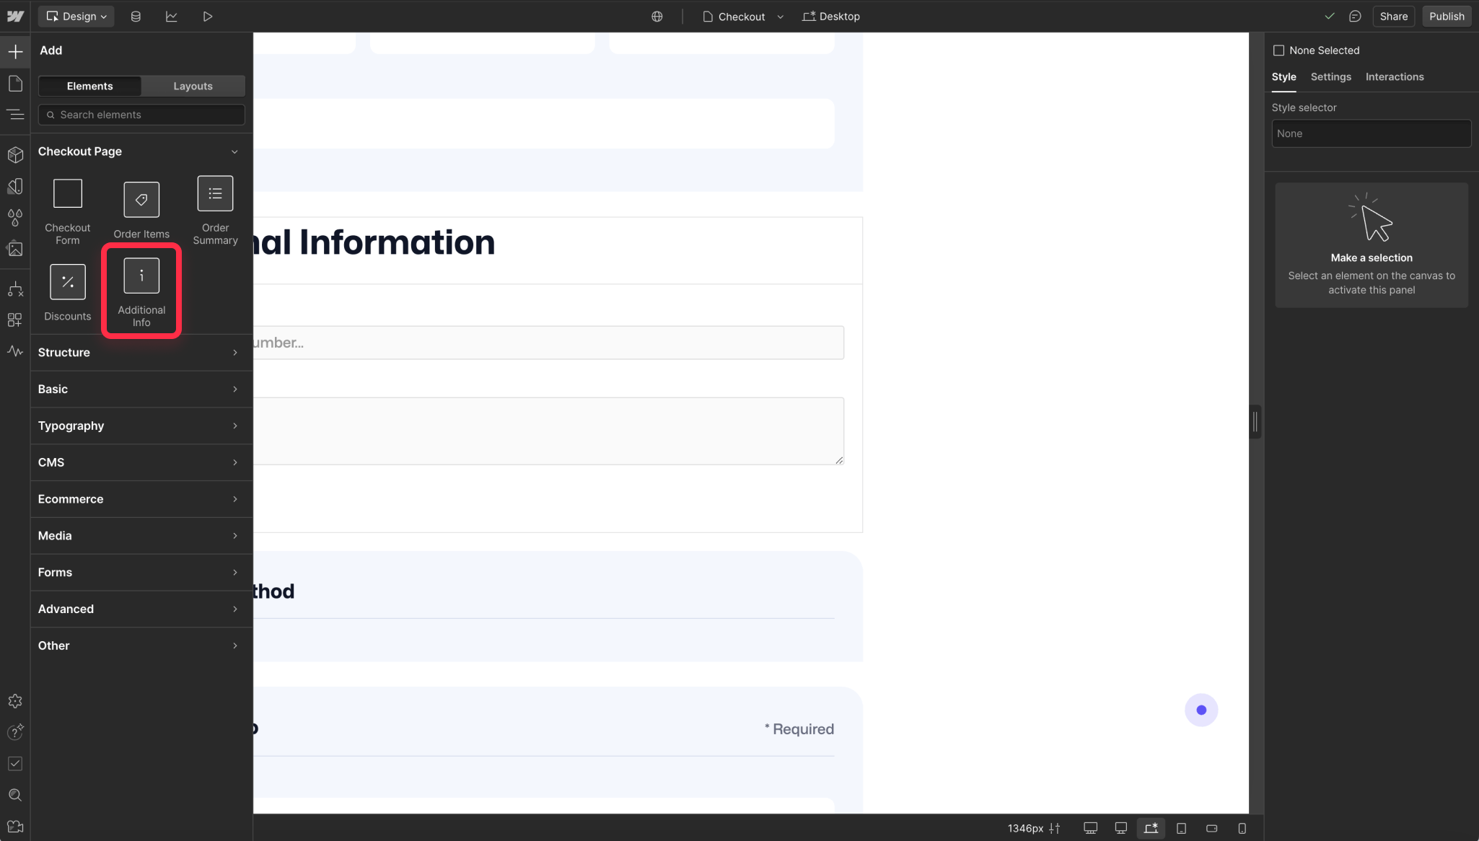Click the canvas width settings icon
Viewport: 1479px width, 841px height.
coord(1054,828)
